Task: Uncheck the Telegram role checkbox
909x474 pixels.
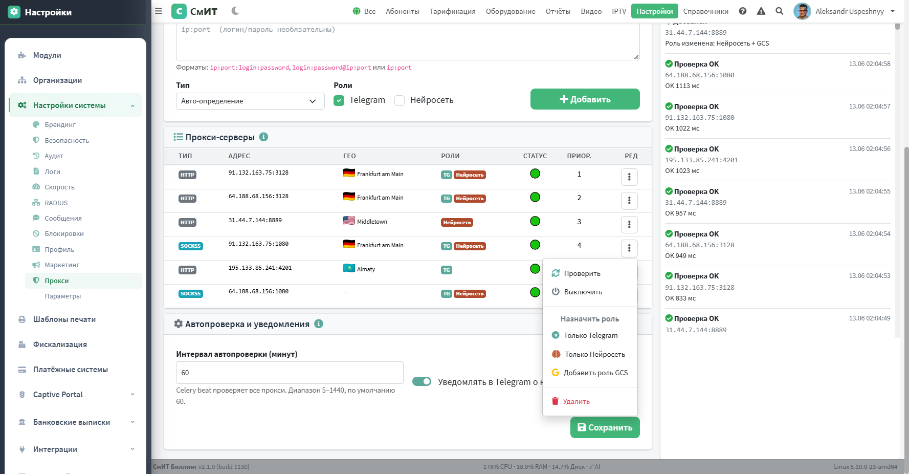Action: 339,100
